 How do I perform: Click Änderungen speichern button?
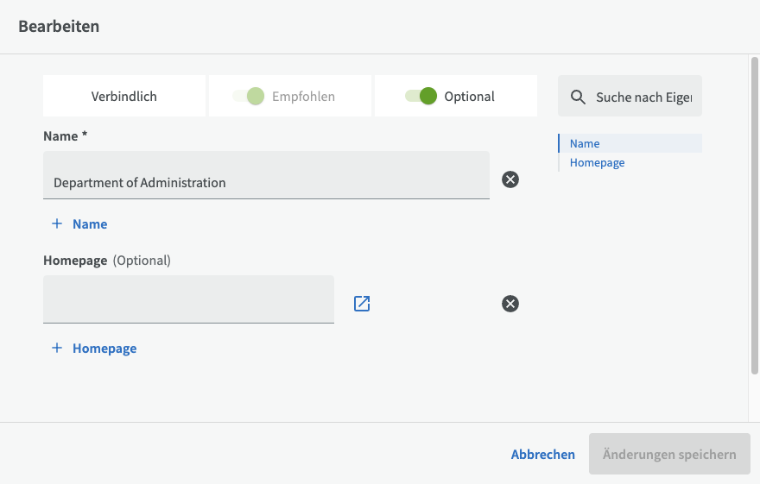669,454
